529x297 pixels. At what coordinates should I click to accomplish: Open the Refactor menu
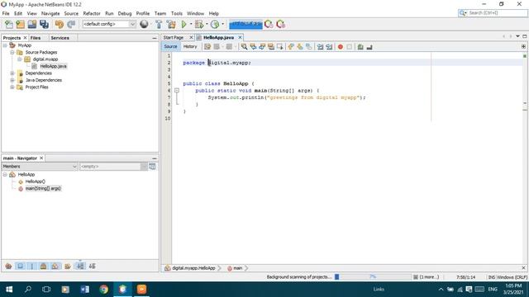click(x=92, y=13)
